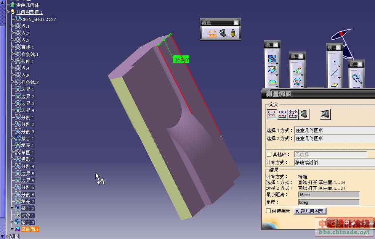Viewport: 375px width, 239px height.
Task: Choose chain measure mode in definition row
Action: point(282,114)
